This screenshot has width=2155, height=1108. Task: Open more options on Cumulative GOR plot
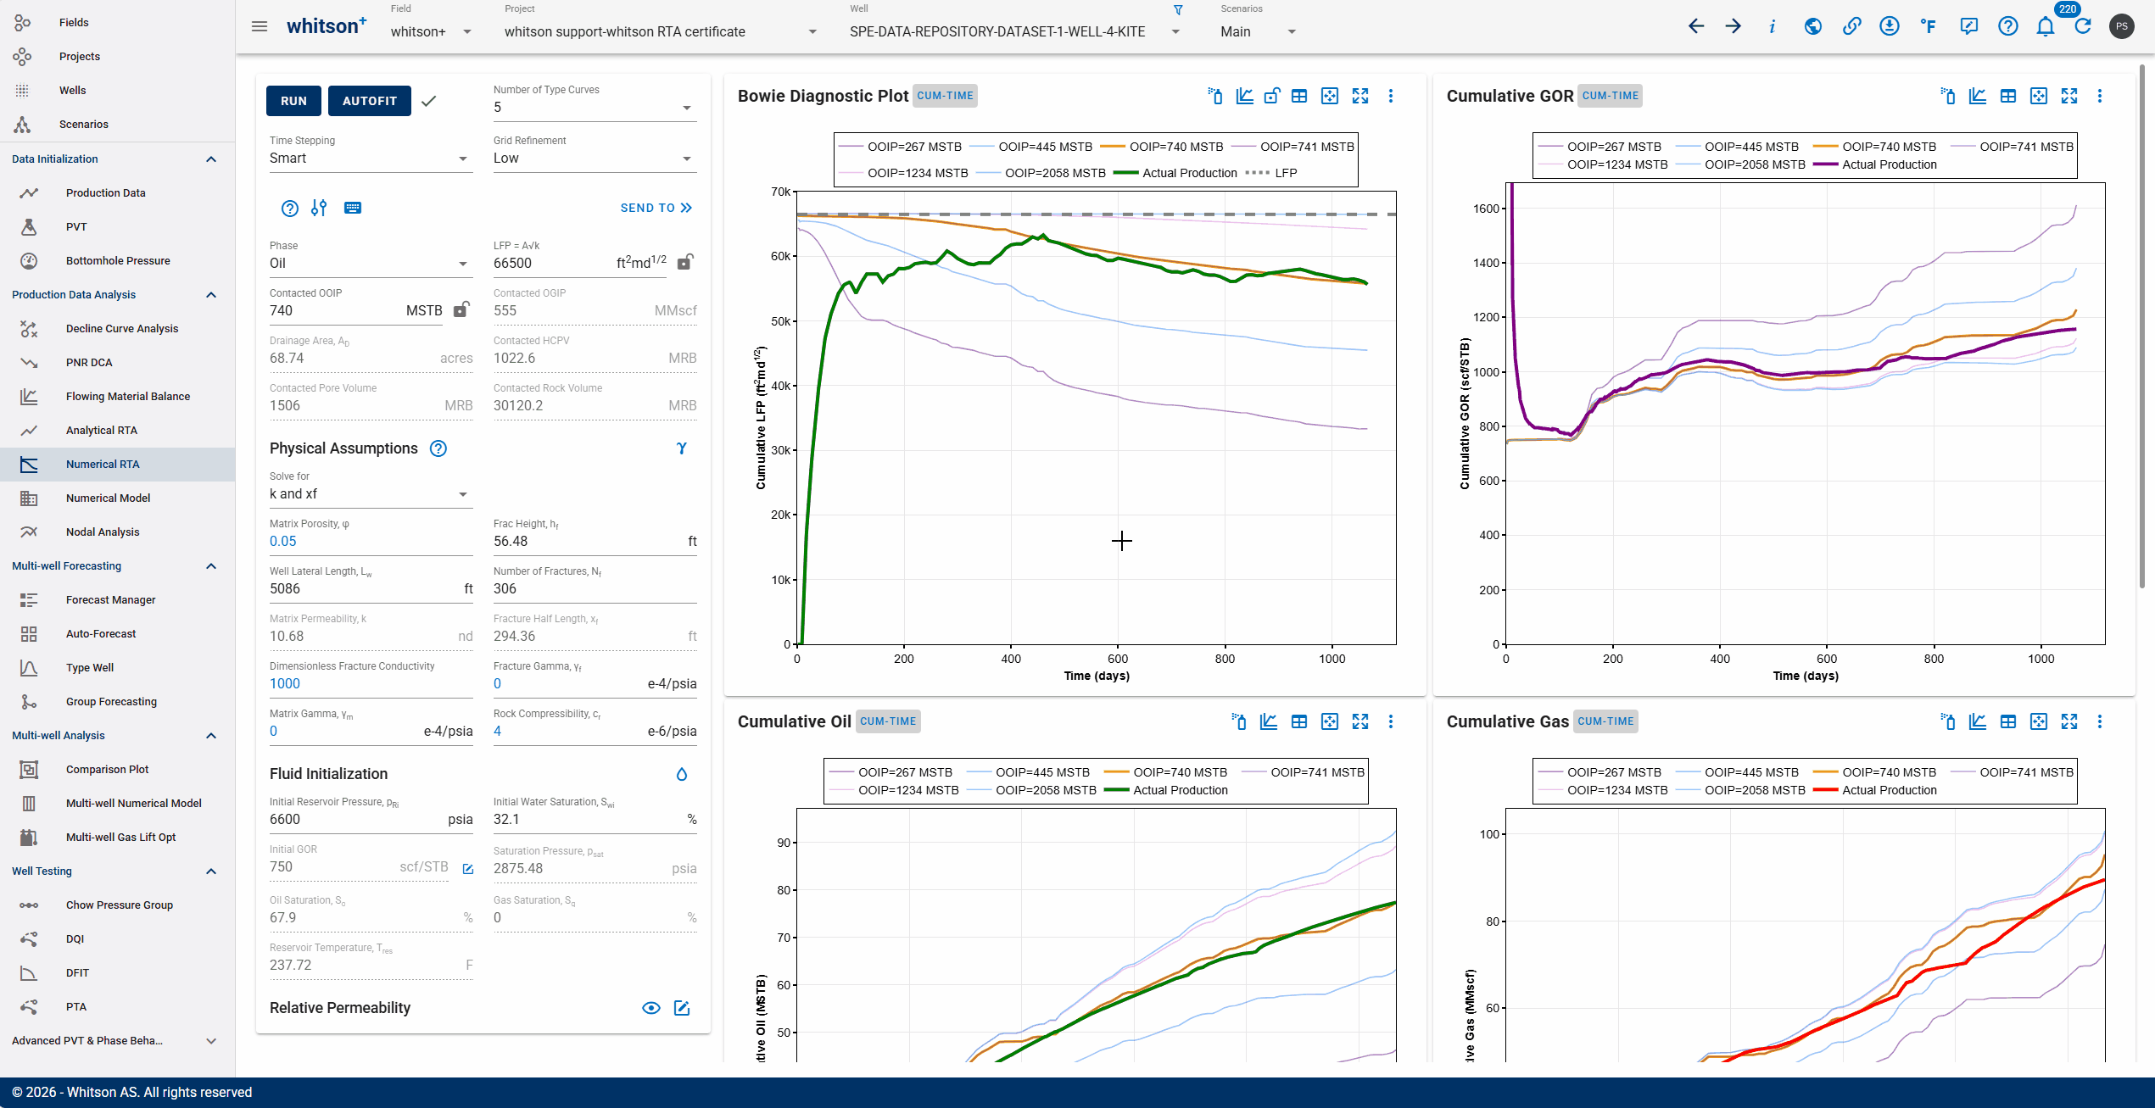pos(2100,96)
